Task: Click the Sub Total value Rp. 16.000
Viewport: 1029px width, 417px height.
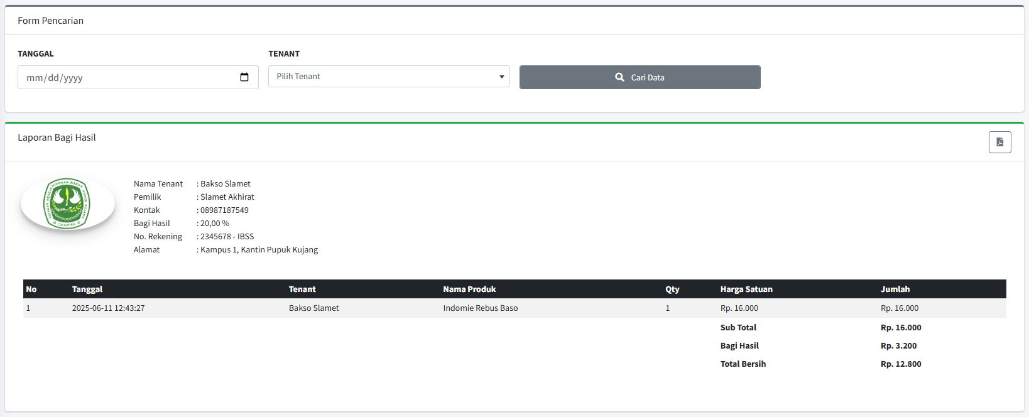Action: (901, 327)
